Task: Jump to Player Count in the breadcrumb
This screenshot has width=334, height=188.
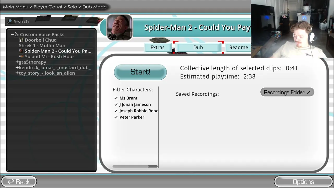Action: 48,7
